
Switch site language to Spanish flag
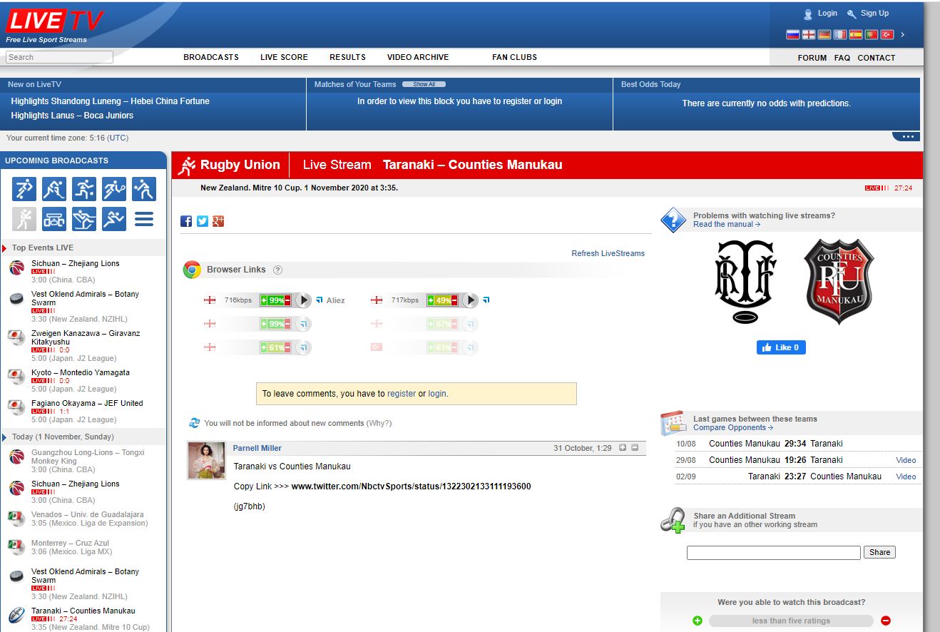click(x=855, y=34)
